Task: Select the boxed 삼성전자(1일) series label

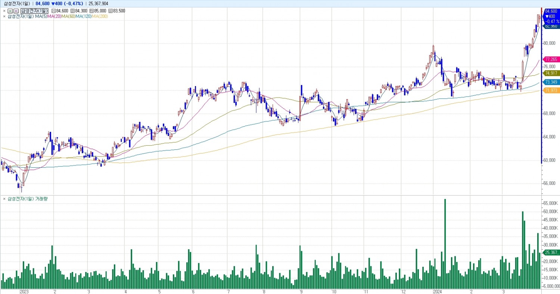Action: (34, 11)
